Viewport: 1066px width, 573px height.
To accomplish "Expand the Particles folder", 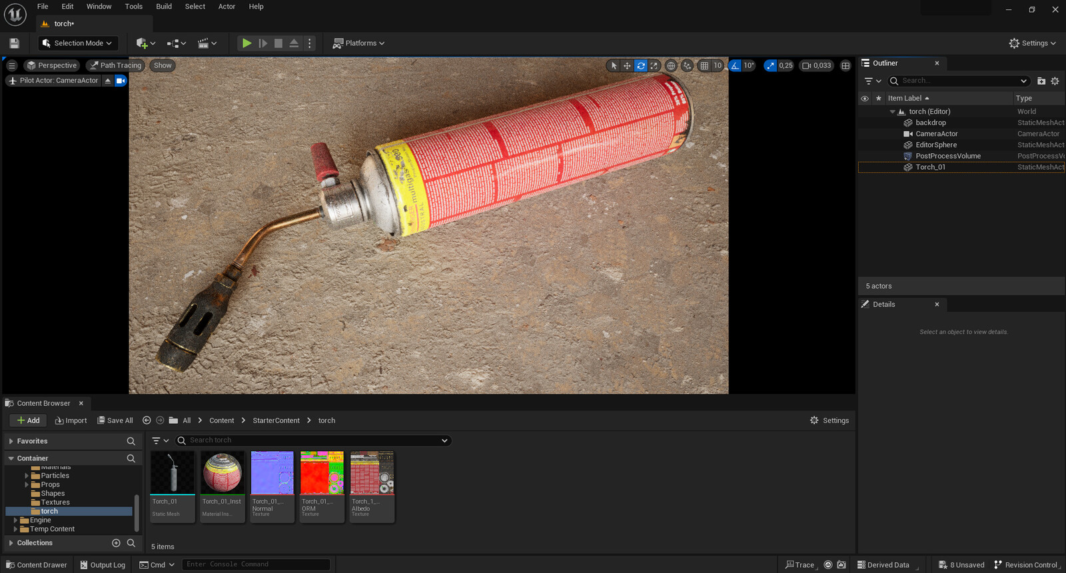I will click(x=27, y=476).
